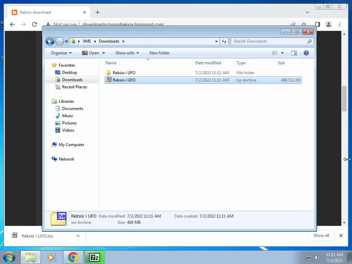Toggle Chrome's side panel icon
The image size is (352, 264).
pos(317,24)
